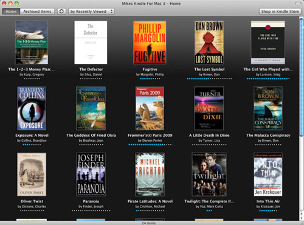Open The Girl Who Played with Fire cover

[268, 43]
